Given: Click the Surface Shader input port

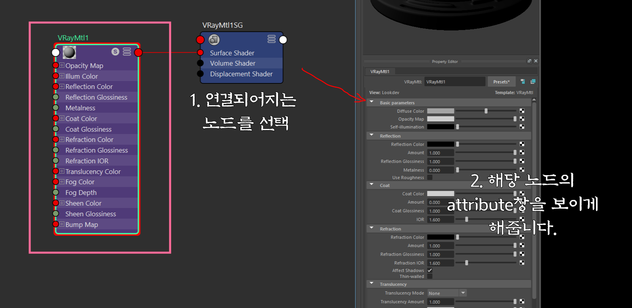Looking at the screenshot, I should [200, 53].
